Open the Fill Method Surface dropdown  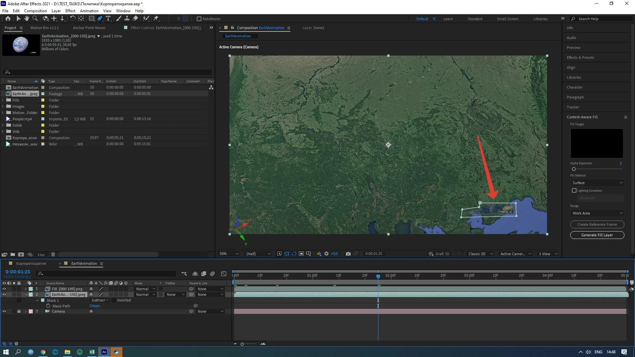(x=597, y=183)
